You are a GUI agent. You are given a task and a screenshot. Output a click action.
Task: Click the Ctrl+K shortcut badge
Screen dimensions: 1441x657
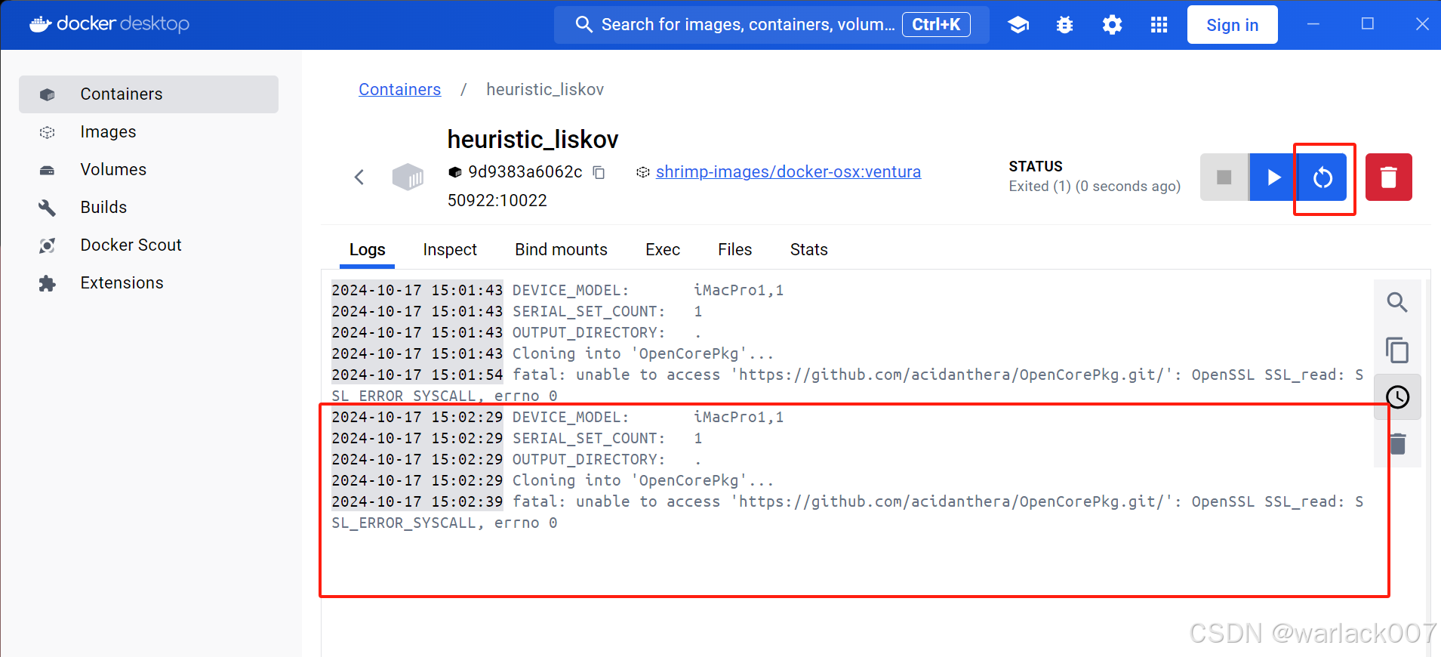coord(936,25)
